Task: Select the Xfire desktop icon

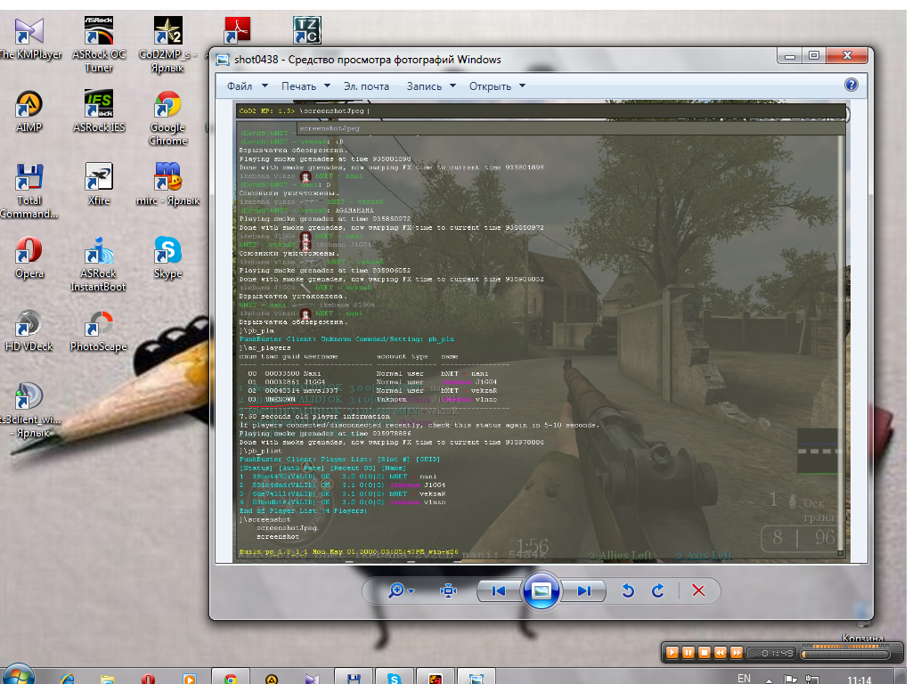Action: (x=98, y=184)
